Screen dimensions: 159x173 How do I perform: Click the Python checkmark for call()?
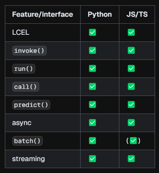pyautogui.click(x=92, y=86)
